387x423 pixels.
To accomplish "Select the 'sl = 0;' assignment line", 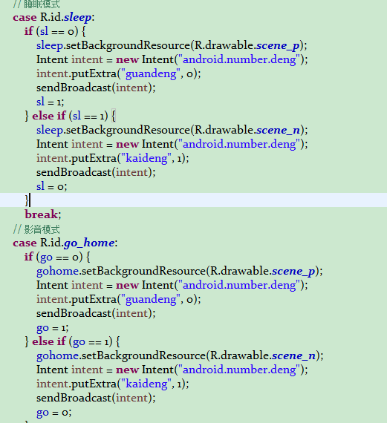I will [51, 186].
